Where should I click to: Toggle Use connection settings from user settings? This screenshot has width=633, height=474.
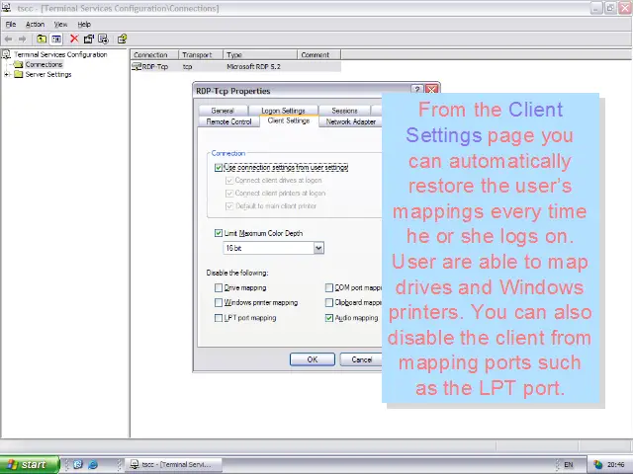tap(219, 167)
